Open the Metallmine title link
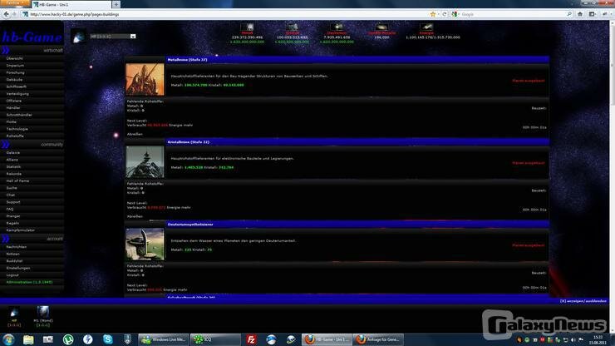Viewport: 615px width, 346px height. coord(187,60)
